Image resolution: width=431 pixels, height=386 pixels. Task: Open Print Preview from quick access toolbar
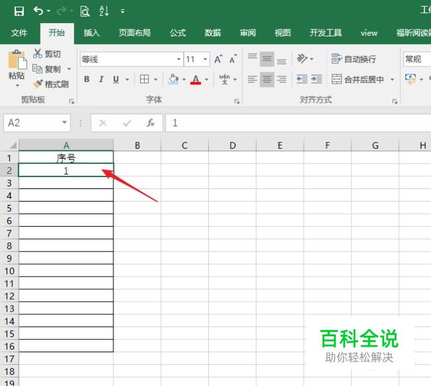(85, 11)
